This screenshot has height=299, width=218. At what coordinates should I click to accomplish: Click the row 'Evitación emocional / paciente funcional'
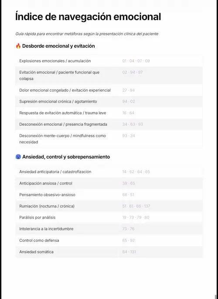[109, 76]
